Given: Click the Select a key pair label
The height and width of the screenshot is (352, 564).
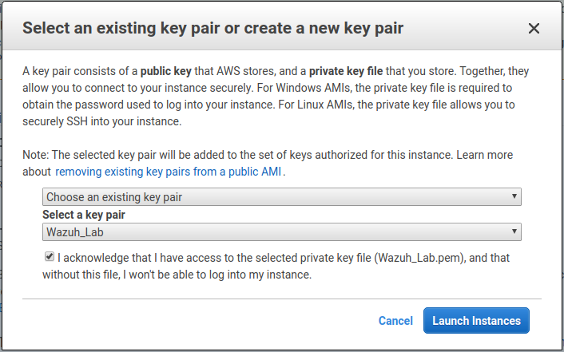Looking at the screenshot, I should point(83,215).
